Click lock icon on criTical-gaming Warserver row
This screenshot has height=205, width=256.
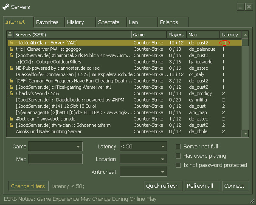click(11, 87)
